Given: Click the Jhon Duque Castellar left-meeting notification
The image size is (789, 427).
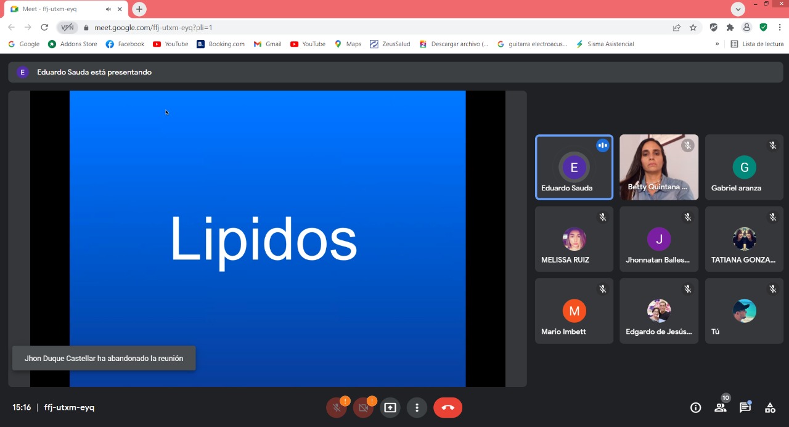Looking at the screenshot, I should point(104,358).
